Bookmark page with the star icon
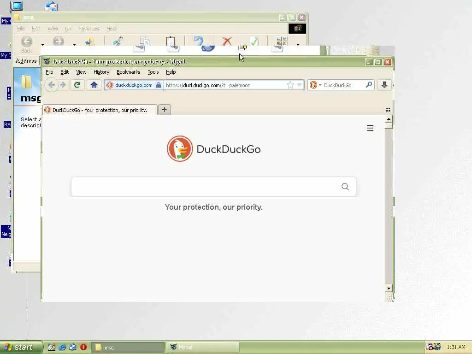 pos(290,85)
